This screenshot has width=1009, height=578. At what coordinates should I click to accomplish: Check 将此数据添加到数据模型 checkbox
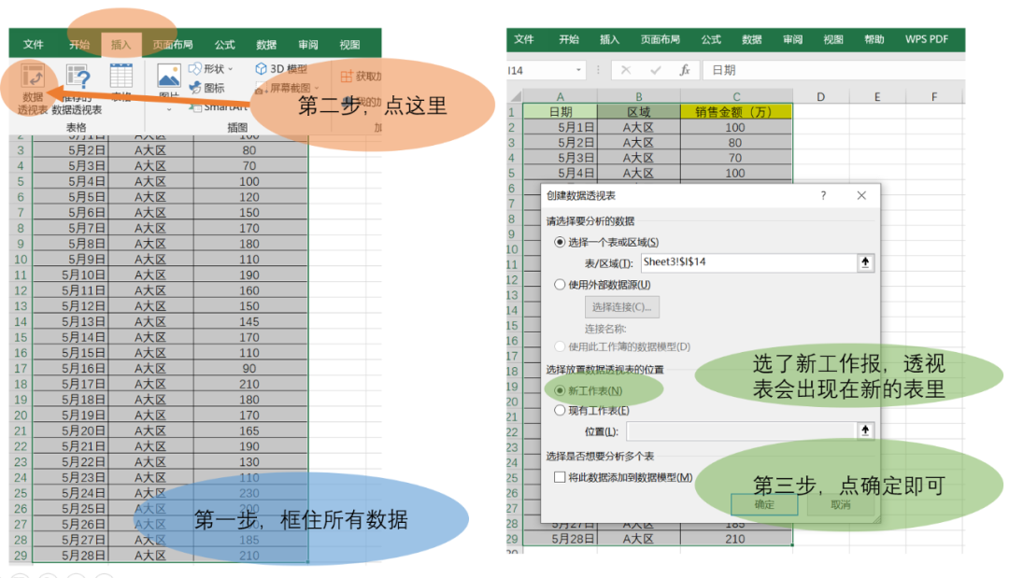pos(560,477)
